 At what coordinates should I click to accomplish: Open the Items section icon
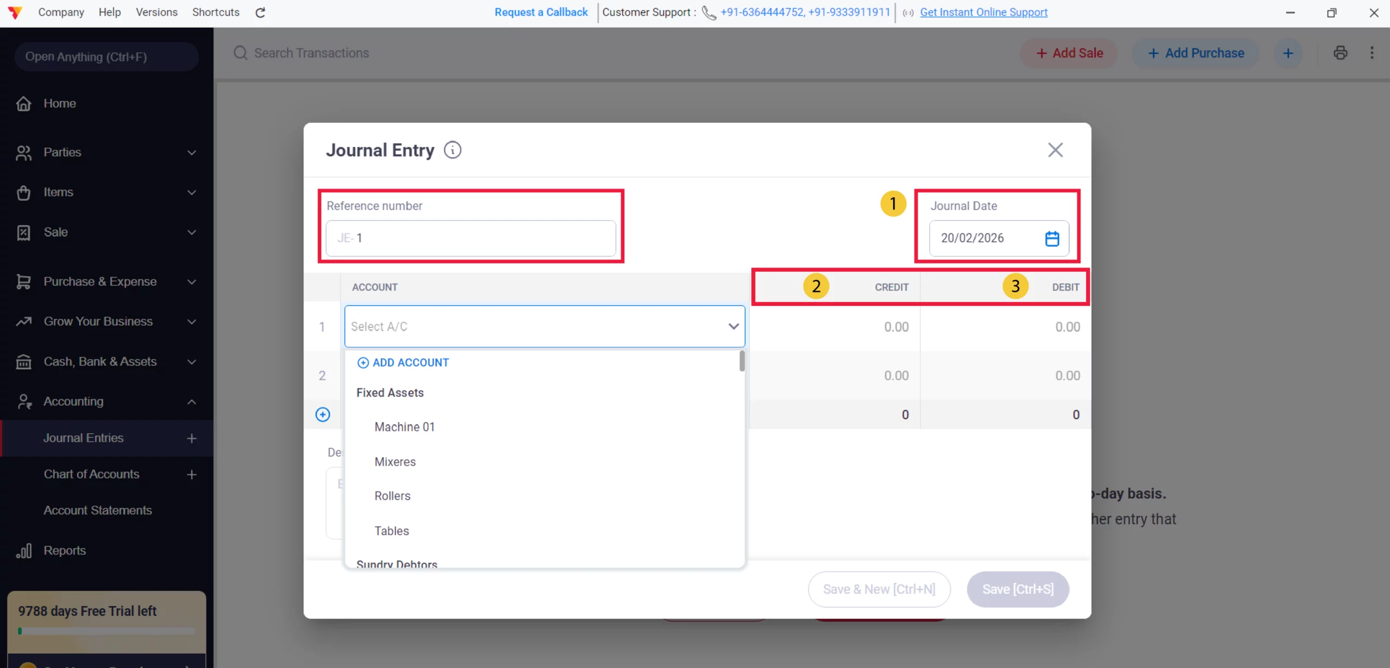coord(24,192)
